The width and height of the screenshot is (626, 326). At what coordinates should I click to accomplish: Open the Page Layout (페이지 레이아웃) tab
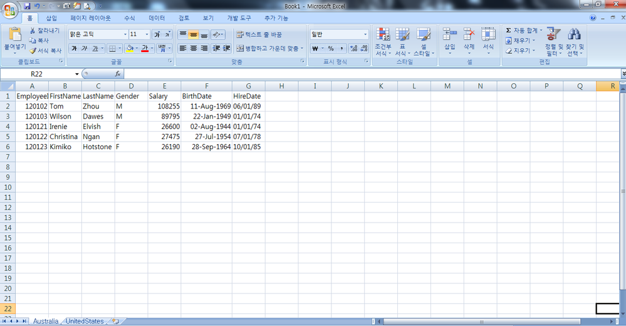[x=90, y=18]
